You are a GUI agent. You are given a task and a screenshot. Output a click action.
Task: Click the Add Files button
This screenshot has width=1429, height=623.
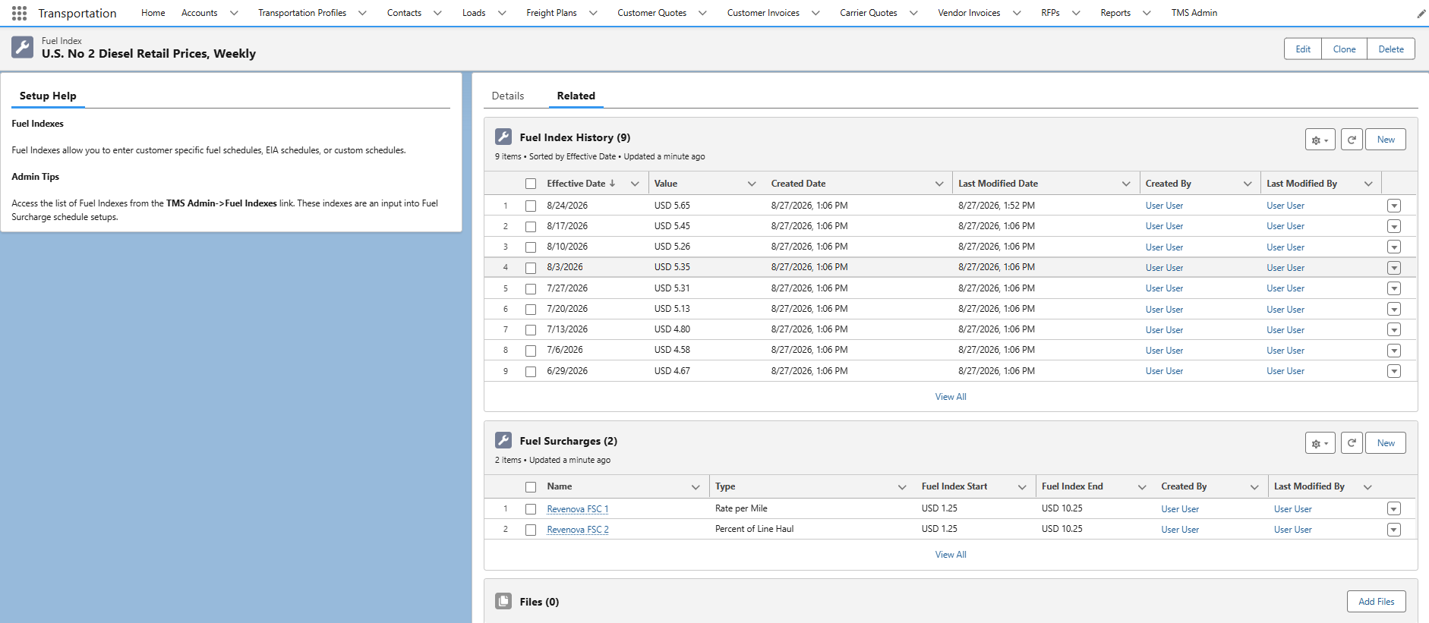1377,602
